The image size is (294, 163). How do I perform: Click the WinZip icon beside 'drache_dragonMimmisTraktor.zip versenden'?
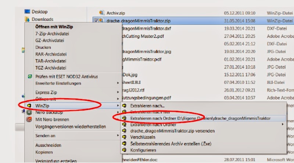tap(124, 131)
